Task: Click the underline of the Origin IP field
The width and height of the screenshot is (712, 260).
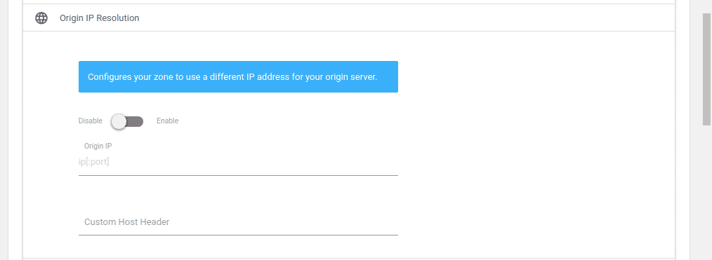Action: pyautogui.click(x=239, y=175)
